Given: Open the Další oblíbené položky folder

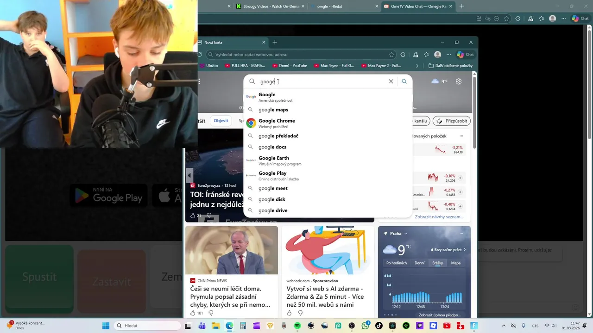Looking at the screenshot, I should [x=450, y=66].
